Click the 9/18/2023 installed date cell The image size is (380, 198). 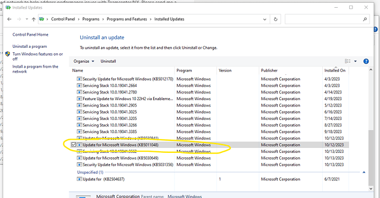[333, 131]
